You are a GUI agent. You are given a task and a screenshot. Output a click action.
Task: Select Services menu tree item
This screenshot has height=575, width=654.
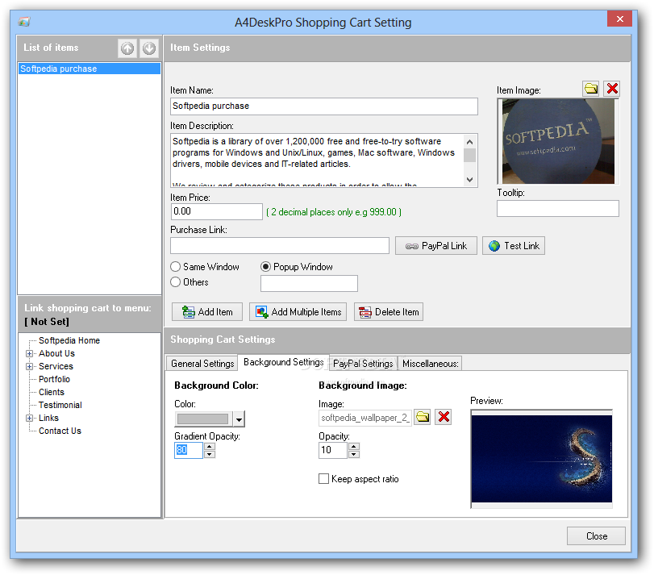tap(56, 366)
